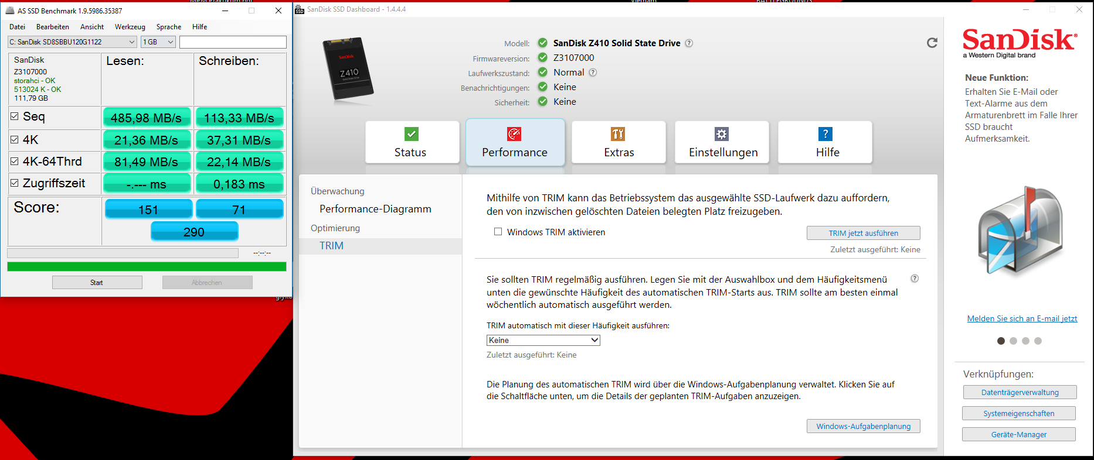This screenshot has width=1094, height=460.
Task: Click green check icon beside Firmwareversion
Action: click(x=543, y=57)
